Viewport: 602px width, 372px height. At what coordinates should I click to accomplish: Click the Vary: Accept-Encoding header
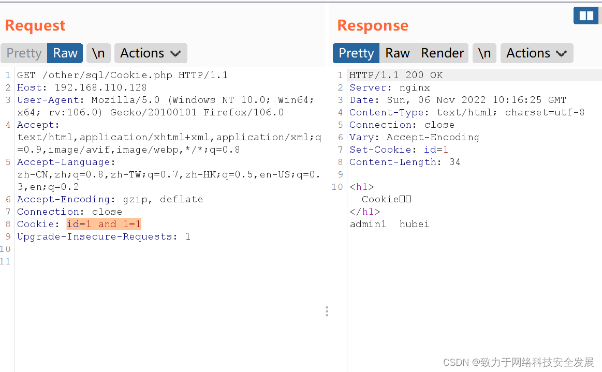414,137
